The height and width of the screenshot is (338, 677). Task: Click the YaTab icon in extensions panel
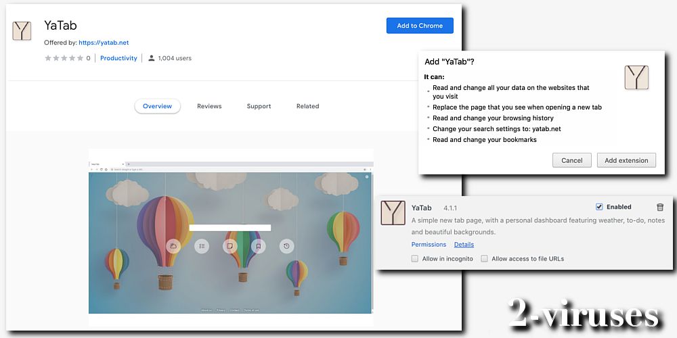(x=393, y=213)
